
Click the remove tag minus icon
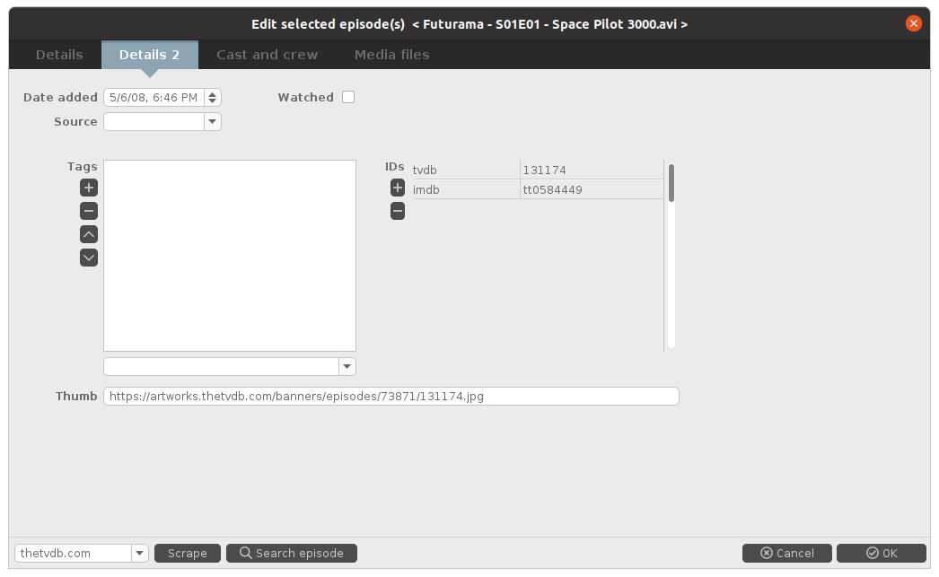pyautogui.click(x=88, y=211)
